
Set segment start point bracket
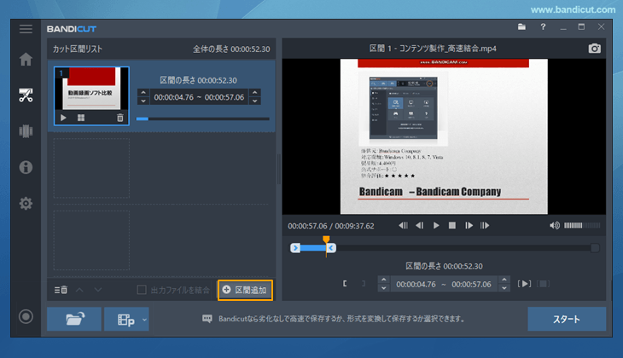345,283
